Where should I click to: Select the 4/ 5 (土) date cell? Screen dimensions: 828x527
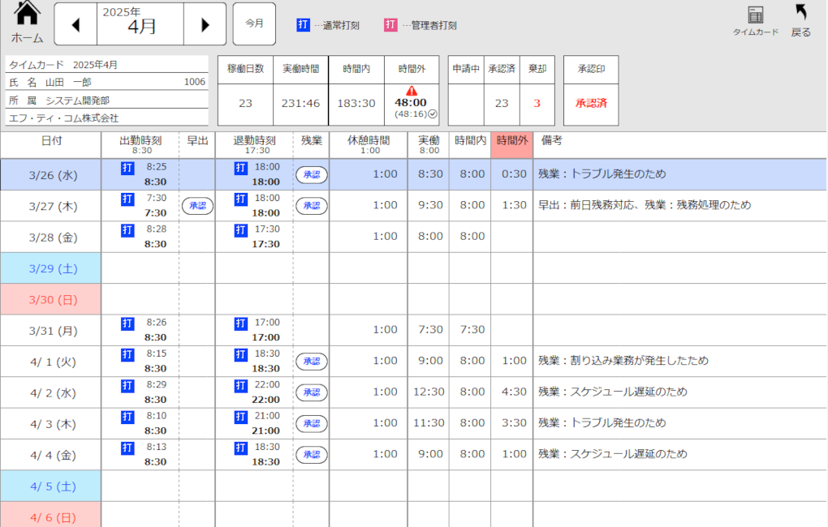(x=50, y=486)
